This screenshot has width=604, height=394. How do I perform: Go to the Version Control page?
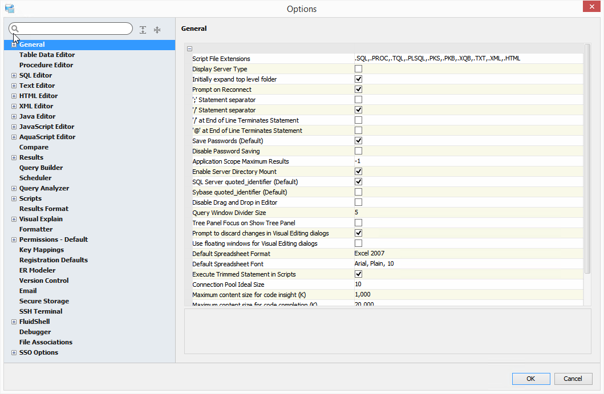pyautogui.click(x=44, y=281)
